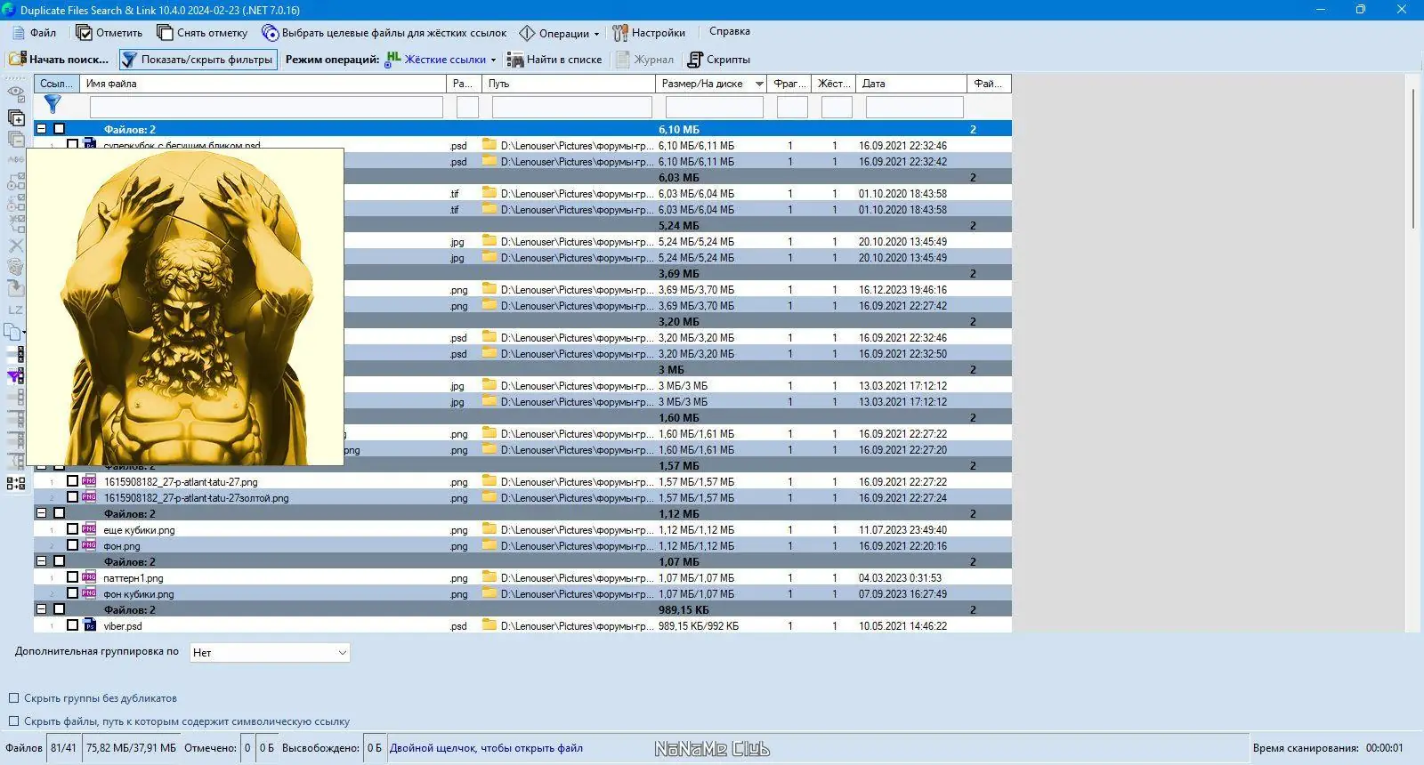Viewport: 1424px width, 765px height.
Task: Open the Файл menu
Action: (35, 33)
